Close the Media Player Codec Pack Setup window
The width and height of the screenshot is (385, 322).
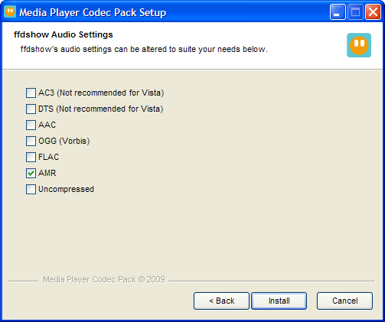tap(373, 12)
